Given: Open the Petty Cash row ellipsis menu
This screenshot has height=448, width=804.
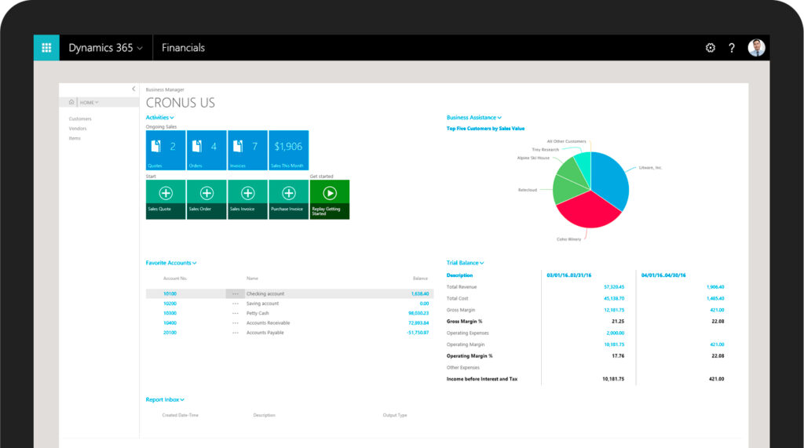Looking at the screenshot, I should (235, 313).
